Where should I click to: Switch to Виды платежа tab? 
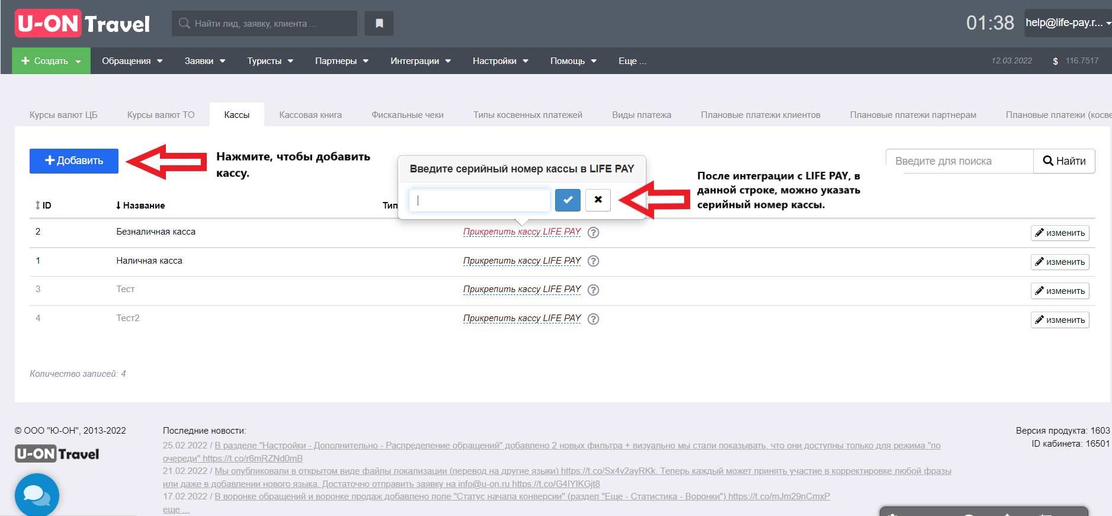point(642,115)
